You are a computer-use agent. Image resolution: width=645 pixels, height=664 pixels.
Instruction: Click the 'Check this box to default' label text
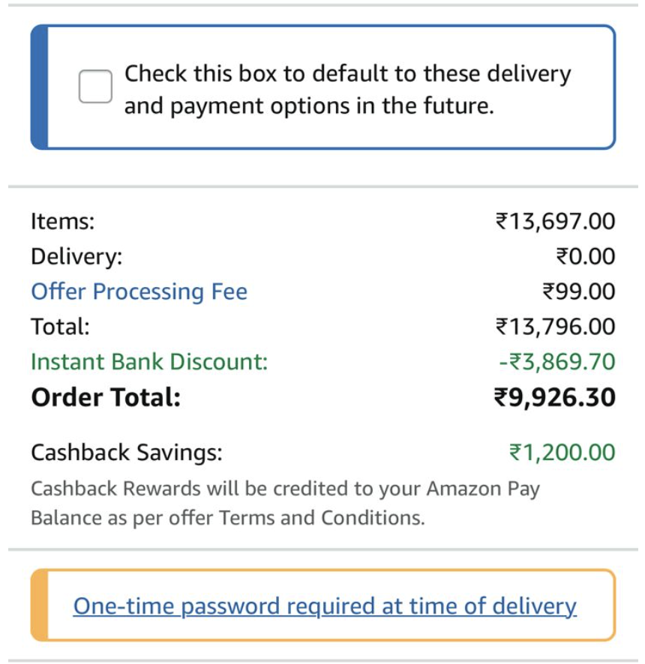[x=347, y=90]
